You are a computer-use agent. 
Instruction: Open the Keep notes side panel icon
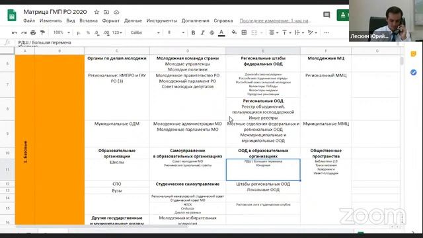413,54
